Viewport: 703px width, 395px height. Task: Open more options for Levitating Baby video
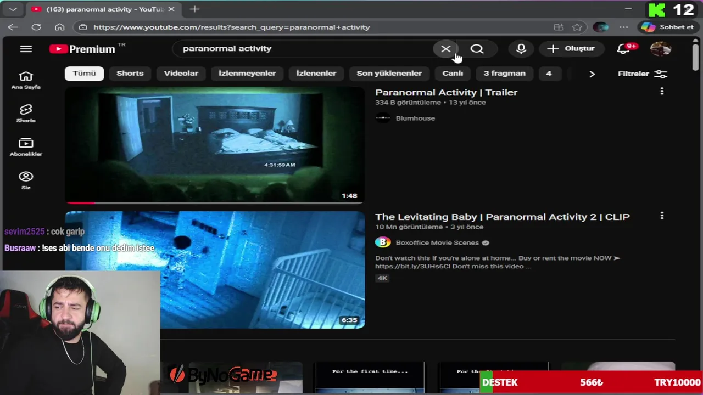[x=662, y=216]
